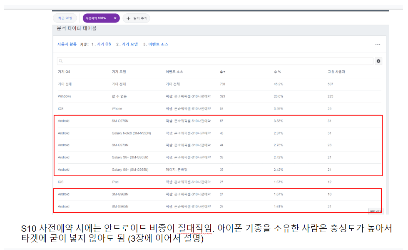Select the 1. 기기 OS breakdown
The height and width of the screenshot is (250, 408).
101,44
